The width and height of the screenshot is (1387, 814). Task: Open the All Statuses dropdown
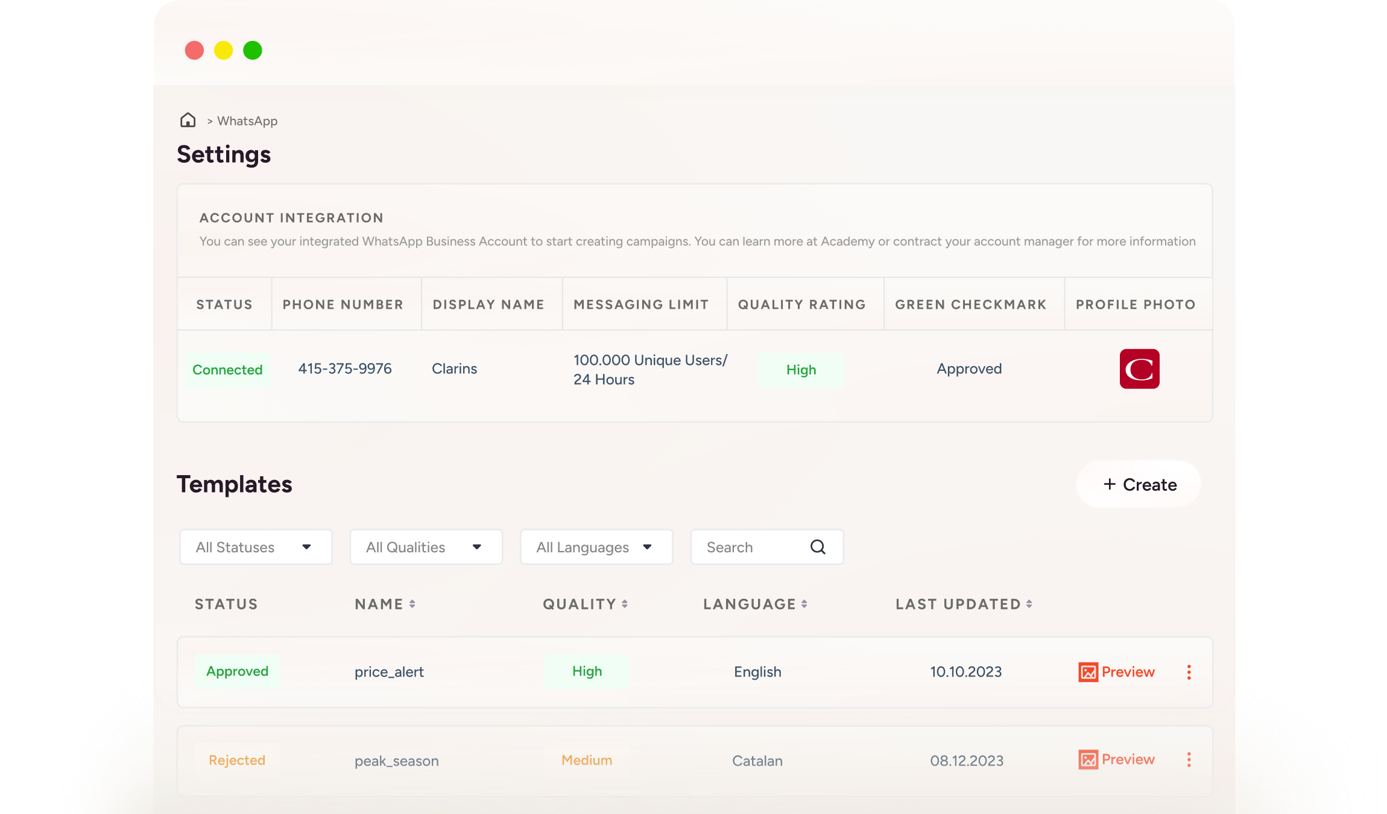coord(256,547)
